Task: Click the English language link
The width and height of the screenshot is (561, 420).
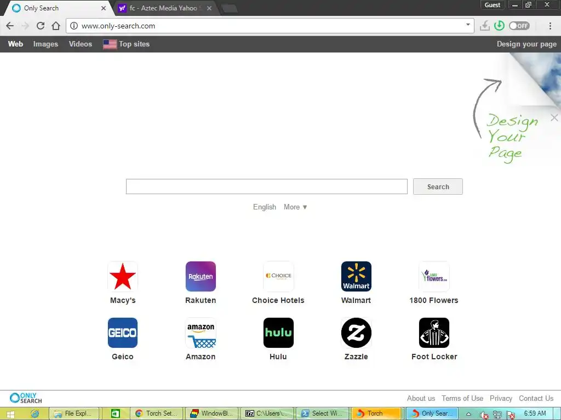Action: [x=265, y=207]
